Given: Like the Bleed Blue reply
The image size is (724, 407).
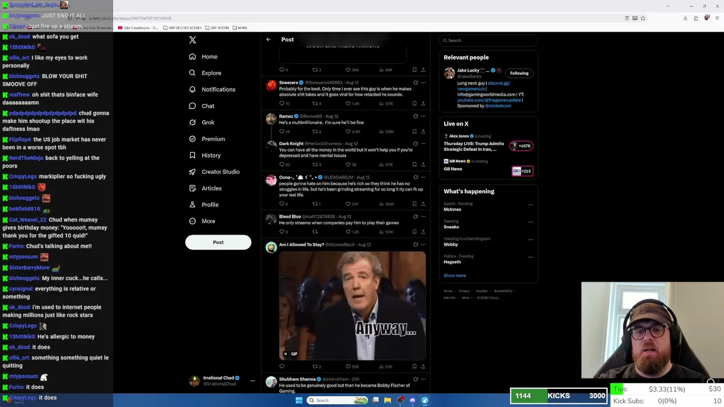Looking at the screenshot, I should coord(348,232).
